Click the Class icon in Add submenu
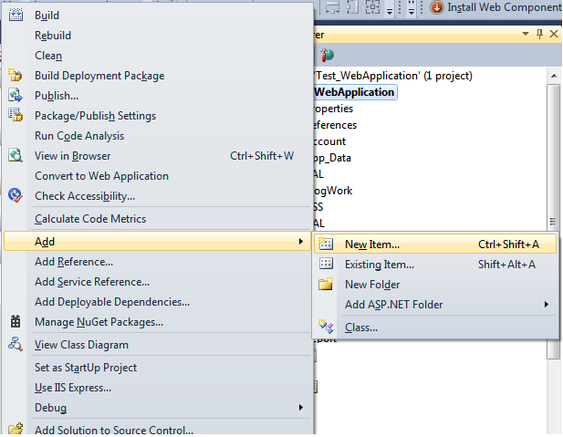This screenshot has width=563, height=437. pyautogui.click(x=326, y=327)
